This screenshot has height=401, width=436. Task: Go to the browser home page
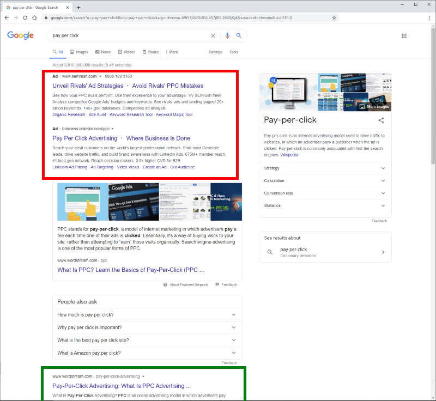pos(34,18)
